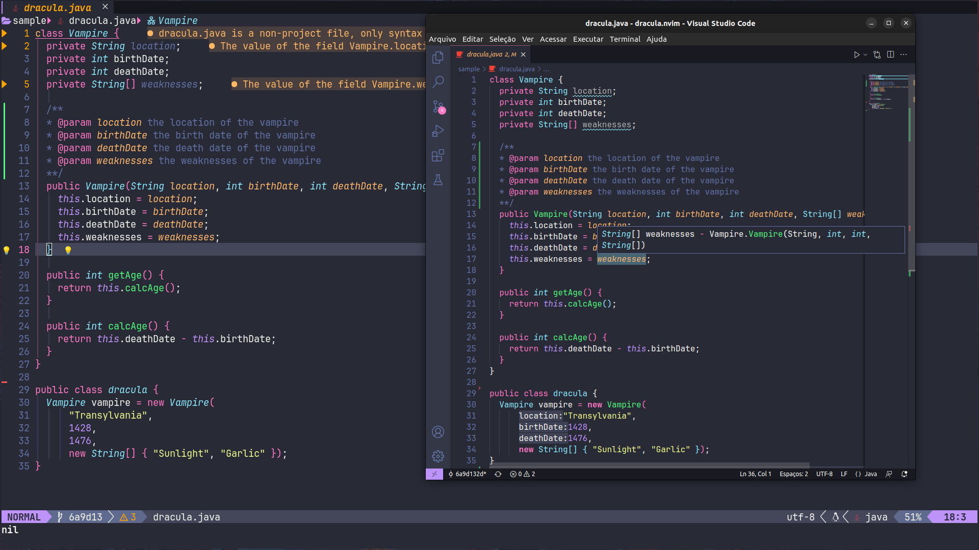Open problems panel from errors and warnings count

[x=523, y=474]
